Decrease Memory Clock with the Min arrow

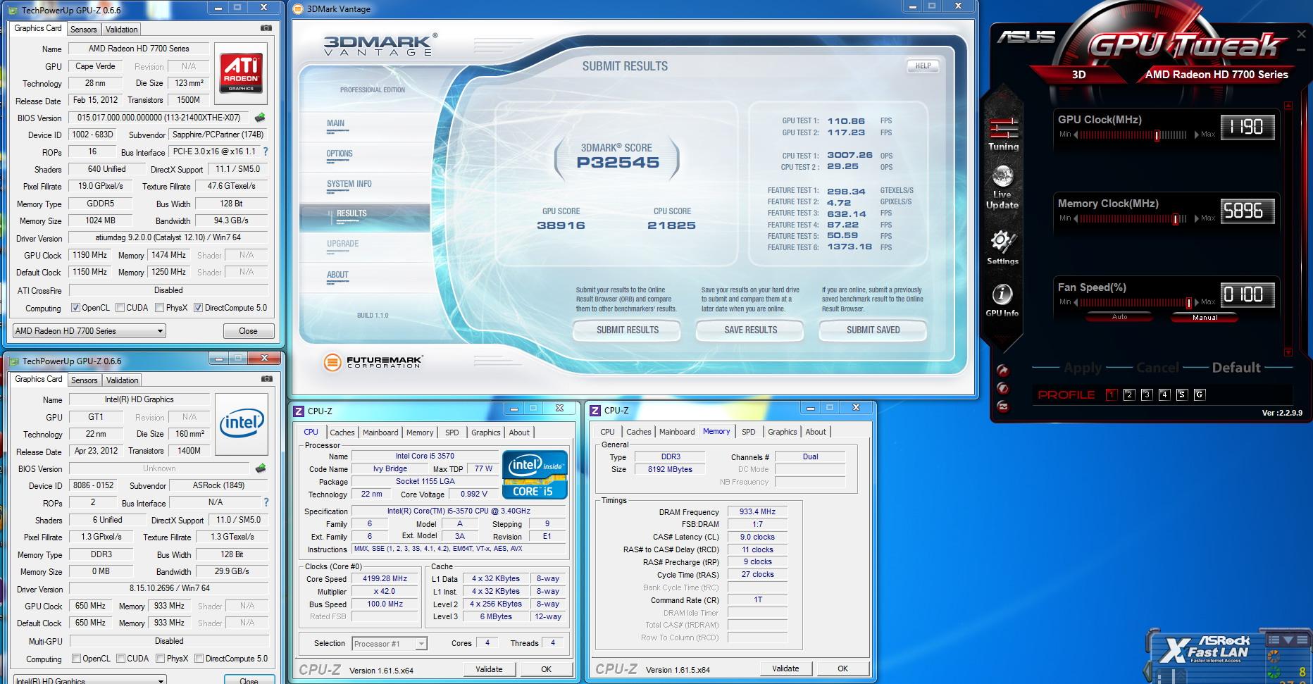click(1076, 218)
